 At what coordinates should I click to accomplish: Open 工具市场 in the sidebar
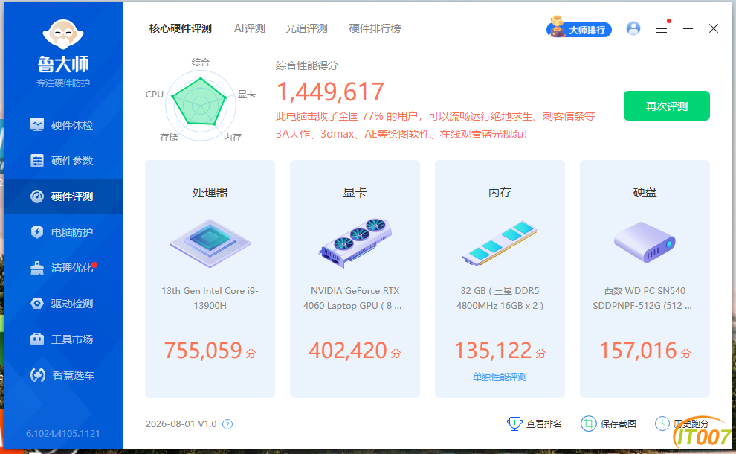[x=63, y=339]
